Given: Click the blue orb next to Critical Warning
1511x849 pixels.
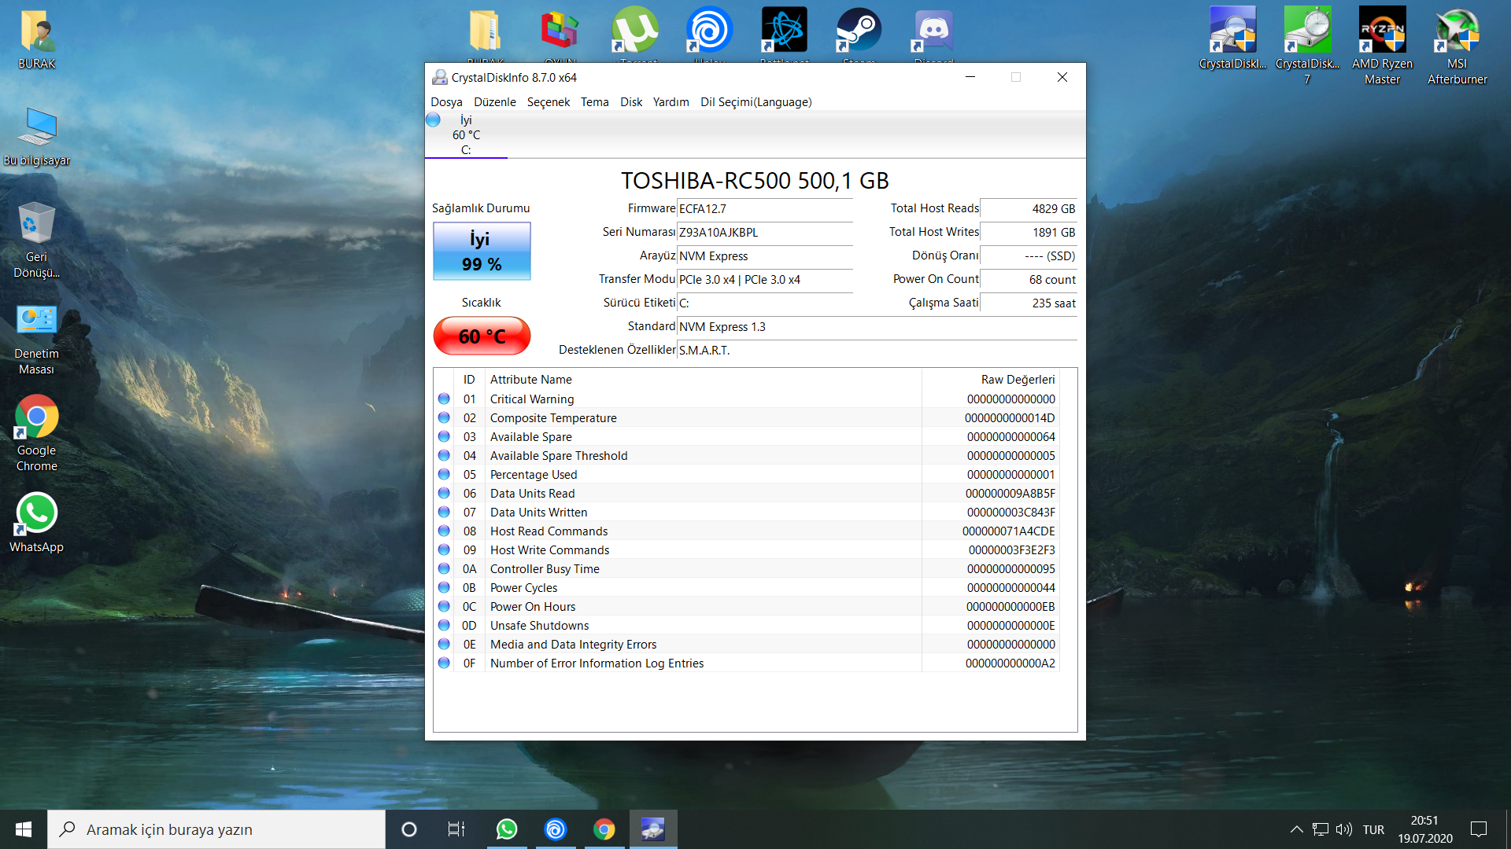Looking at the screenshot, I should [x=444, y=399].
